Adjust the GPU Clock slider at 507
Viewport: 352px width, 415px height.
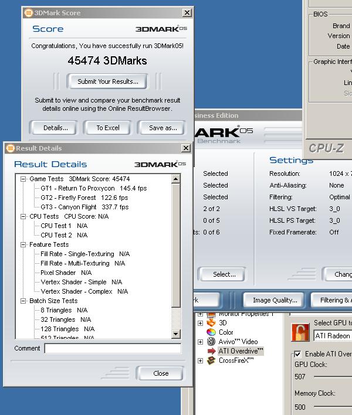coord(333,377)
